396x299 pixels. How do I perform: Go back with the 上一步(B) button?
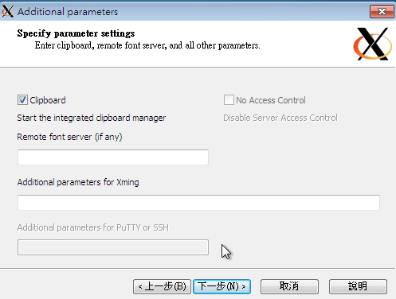point(162,286)
